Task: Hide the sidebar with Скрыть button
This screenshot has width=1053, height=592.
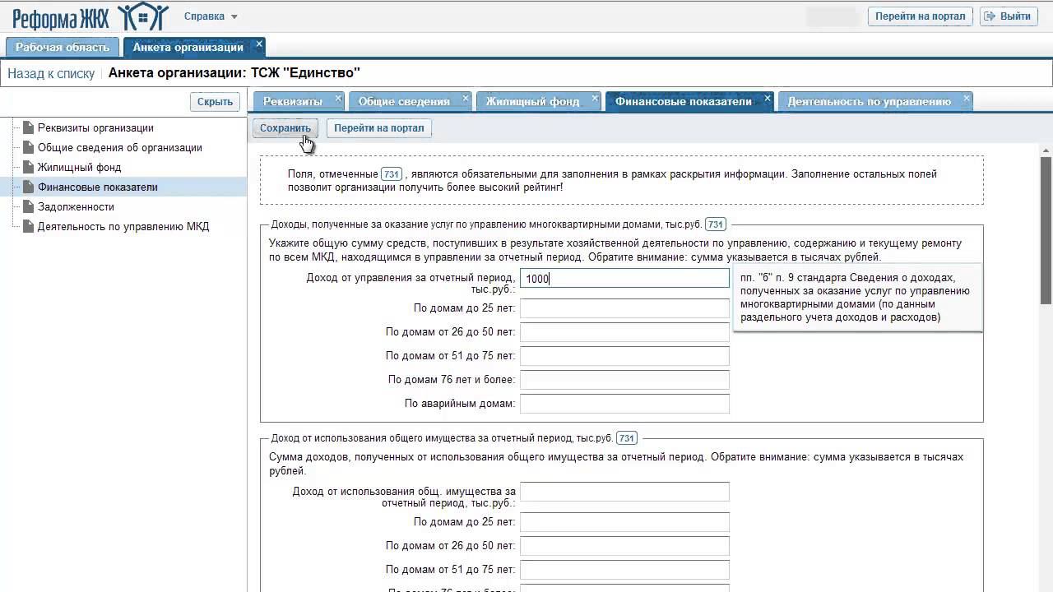Action: click(x=216, y=102)
